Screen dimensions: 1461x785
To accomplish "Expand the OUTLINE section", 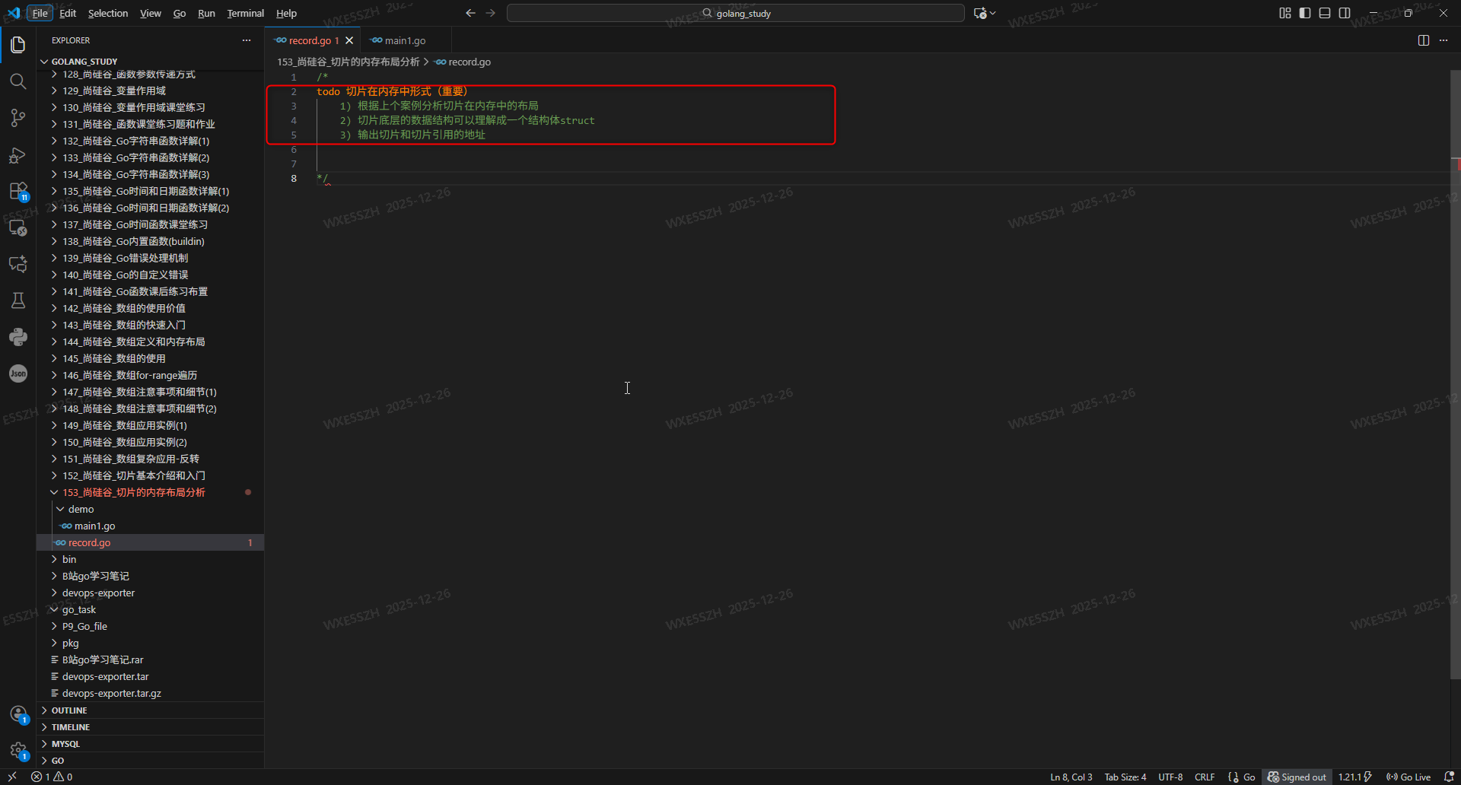I will coord(150,710).
